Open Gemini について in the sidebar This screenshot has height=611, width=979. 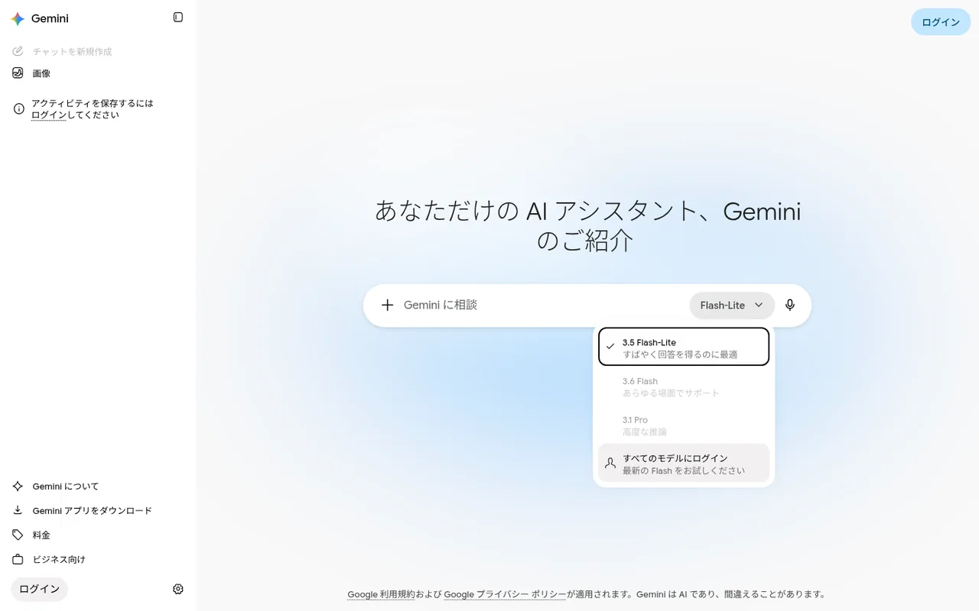[x=98, y=487]
